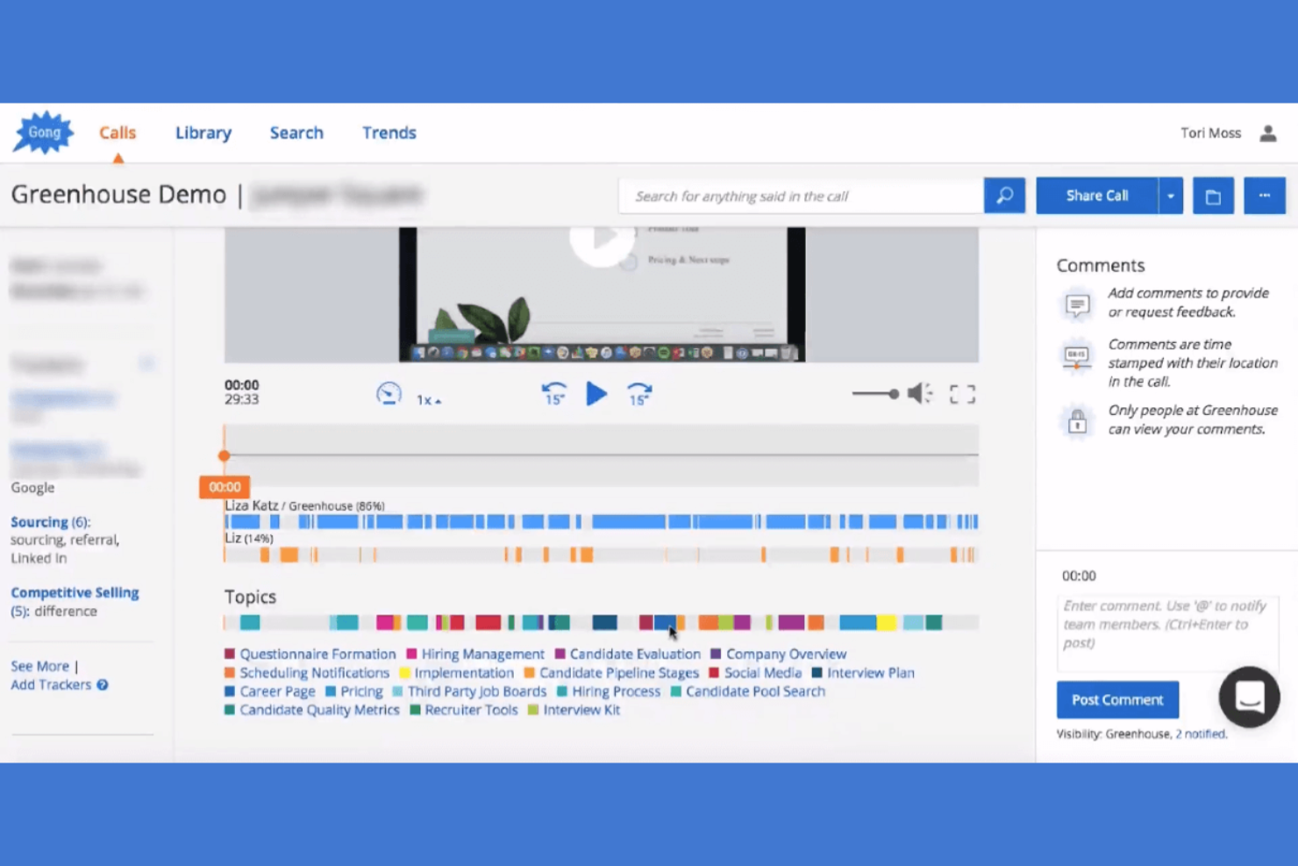Open Tori Moss user profile icon

pos(1268,133)
